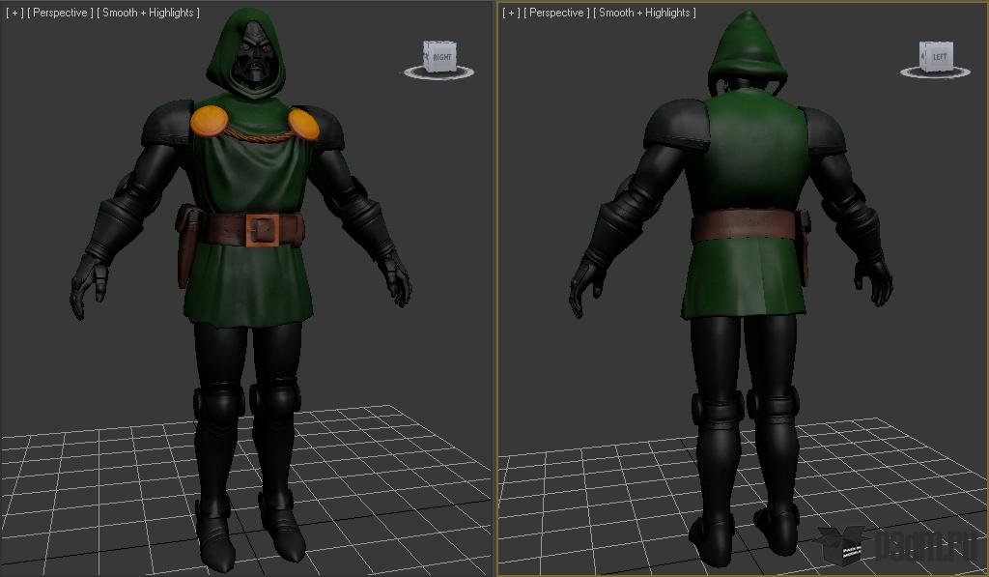Click the compass ring under the left ViewCube
The height and width of the screenshot is (577, 989).
pos(438,72)
